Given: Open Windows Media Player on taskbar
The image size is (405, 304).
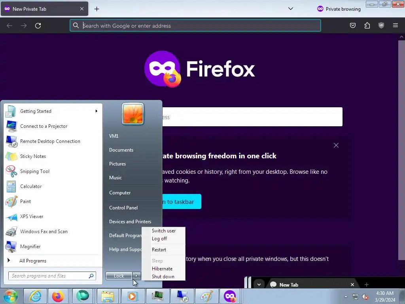Looking at the screenshot, I should point(132,296).
